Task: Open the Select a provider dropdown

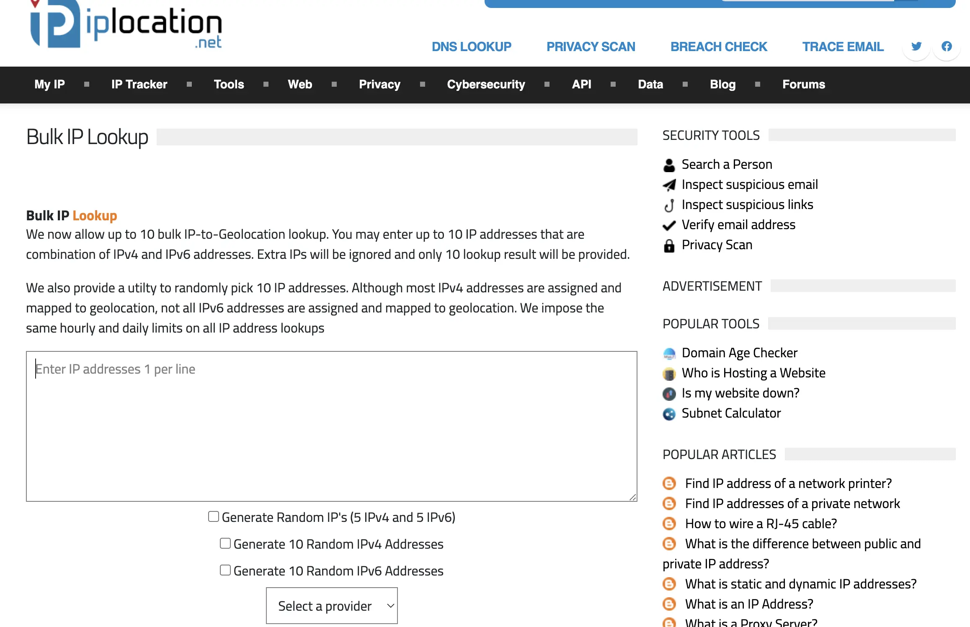Action: point(331,605)
